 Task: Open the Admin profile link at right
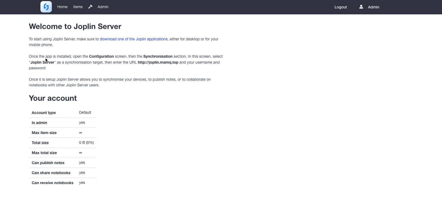click(374, 7)
